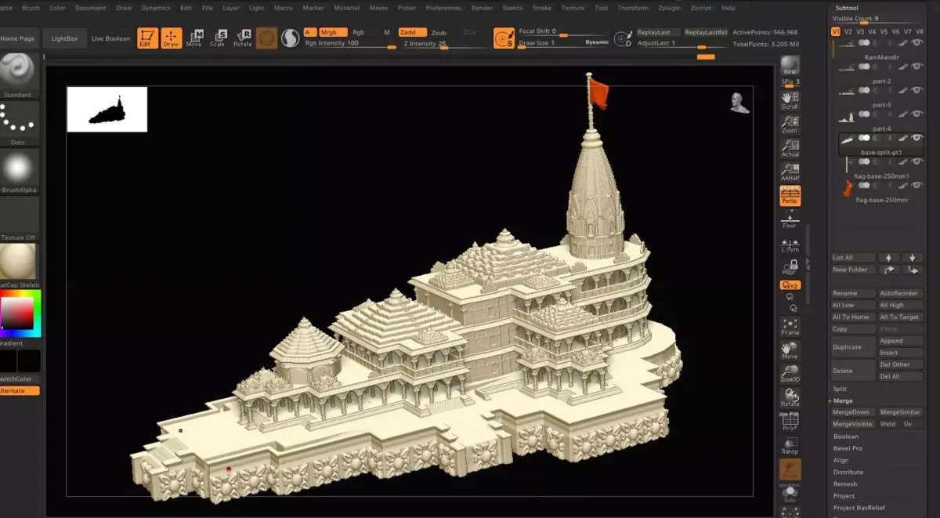
Task: Toggle Transp transparency mode
Action: (x=790, y=445)
